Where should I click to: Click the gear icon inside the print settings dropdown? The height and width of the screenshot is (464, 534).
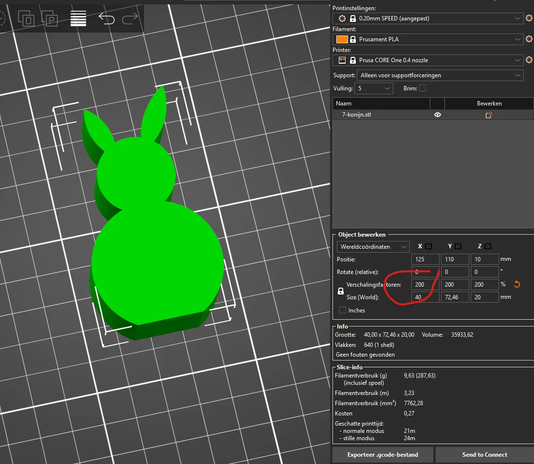pos(342,18)
